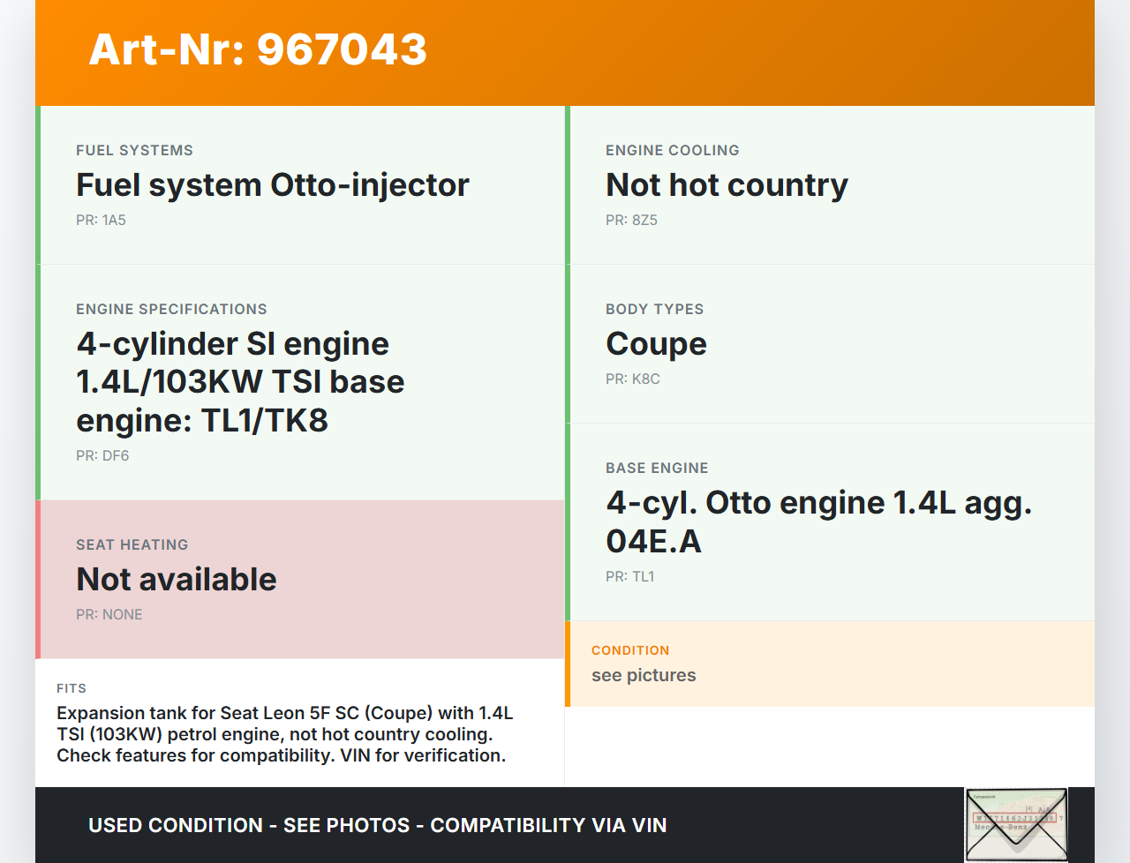This screenshot has height=863, width=1130.
Task: Select the Not hot country heading
Action: tap(726, 185)
